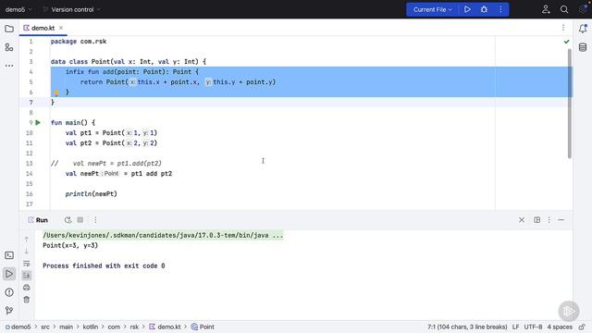Image resolution: width=592 pixels, height=333 pixels.
Task: Print console output icon
Action: pyautogui.click(x=27, y=288)
